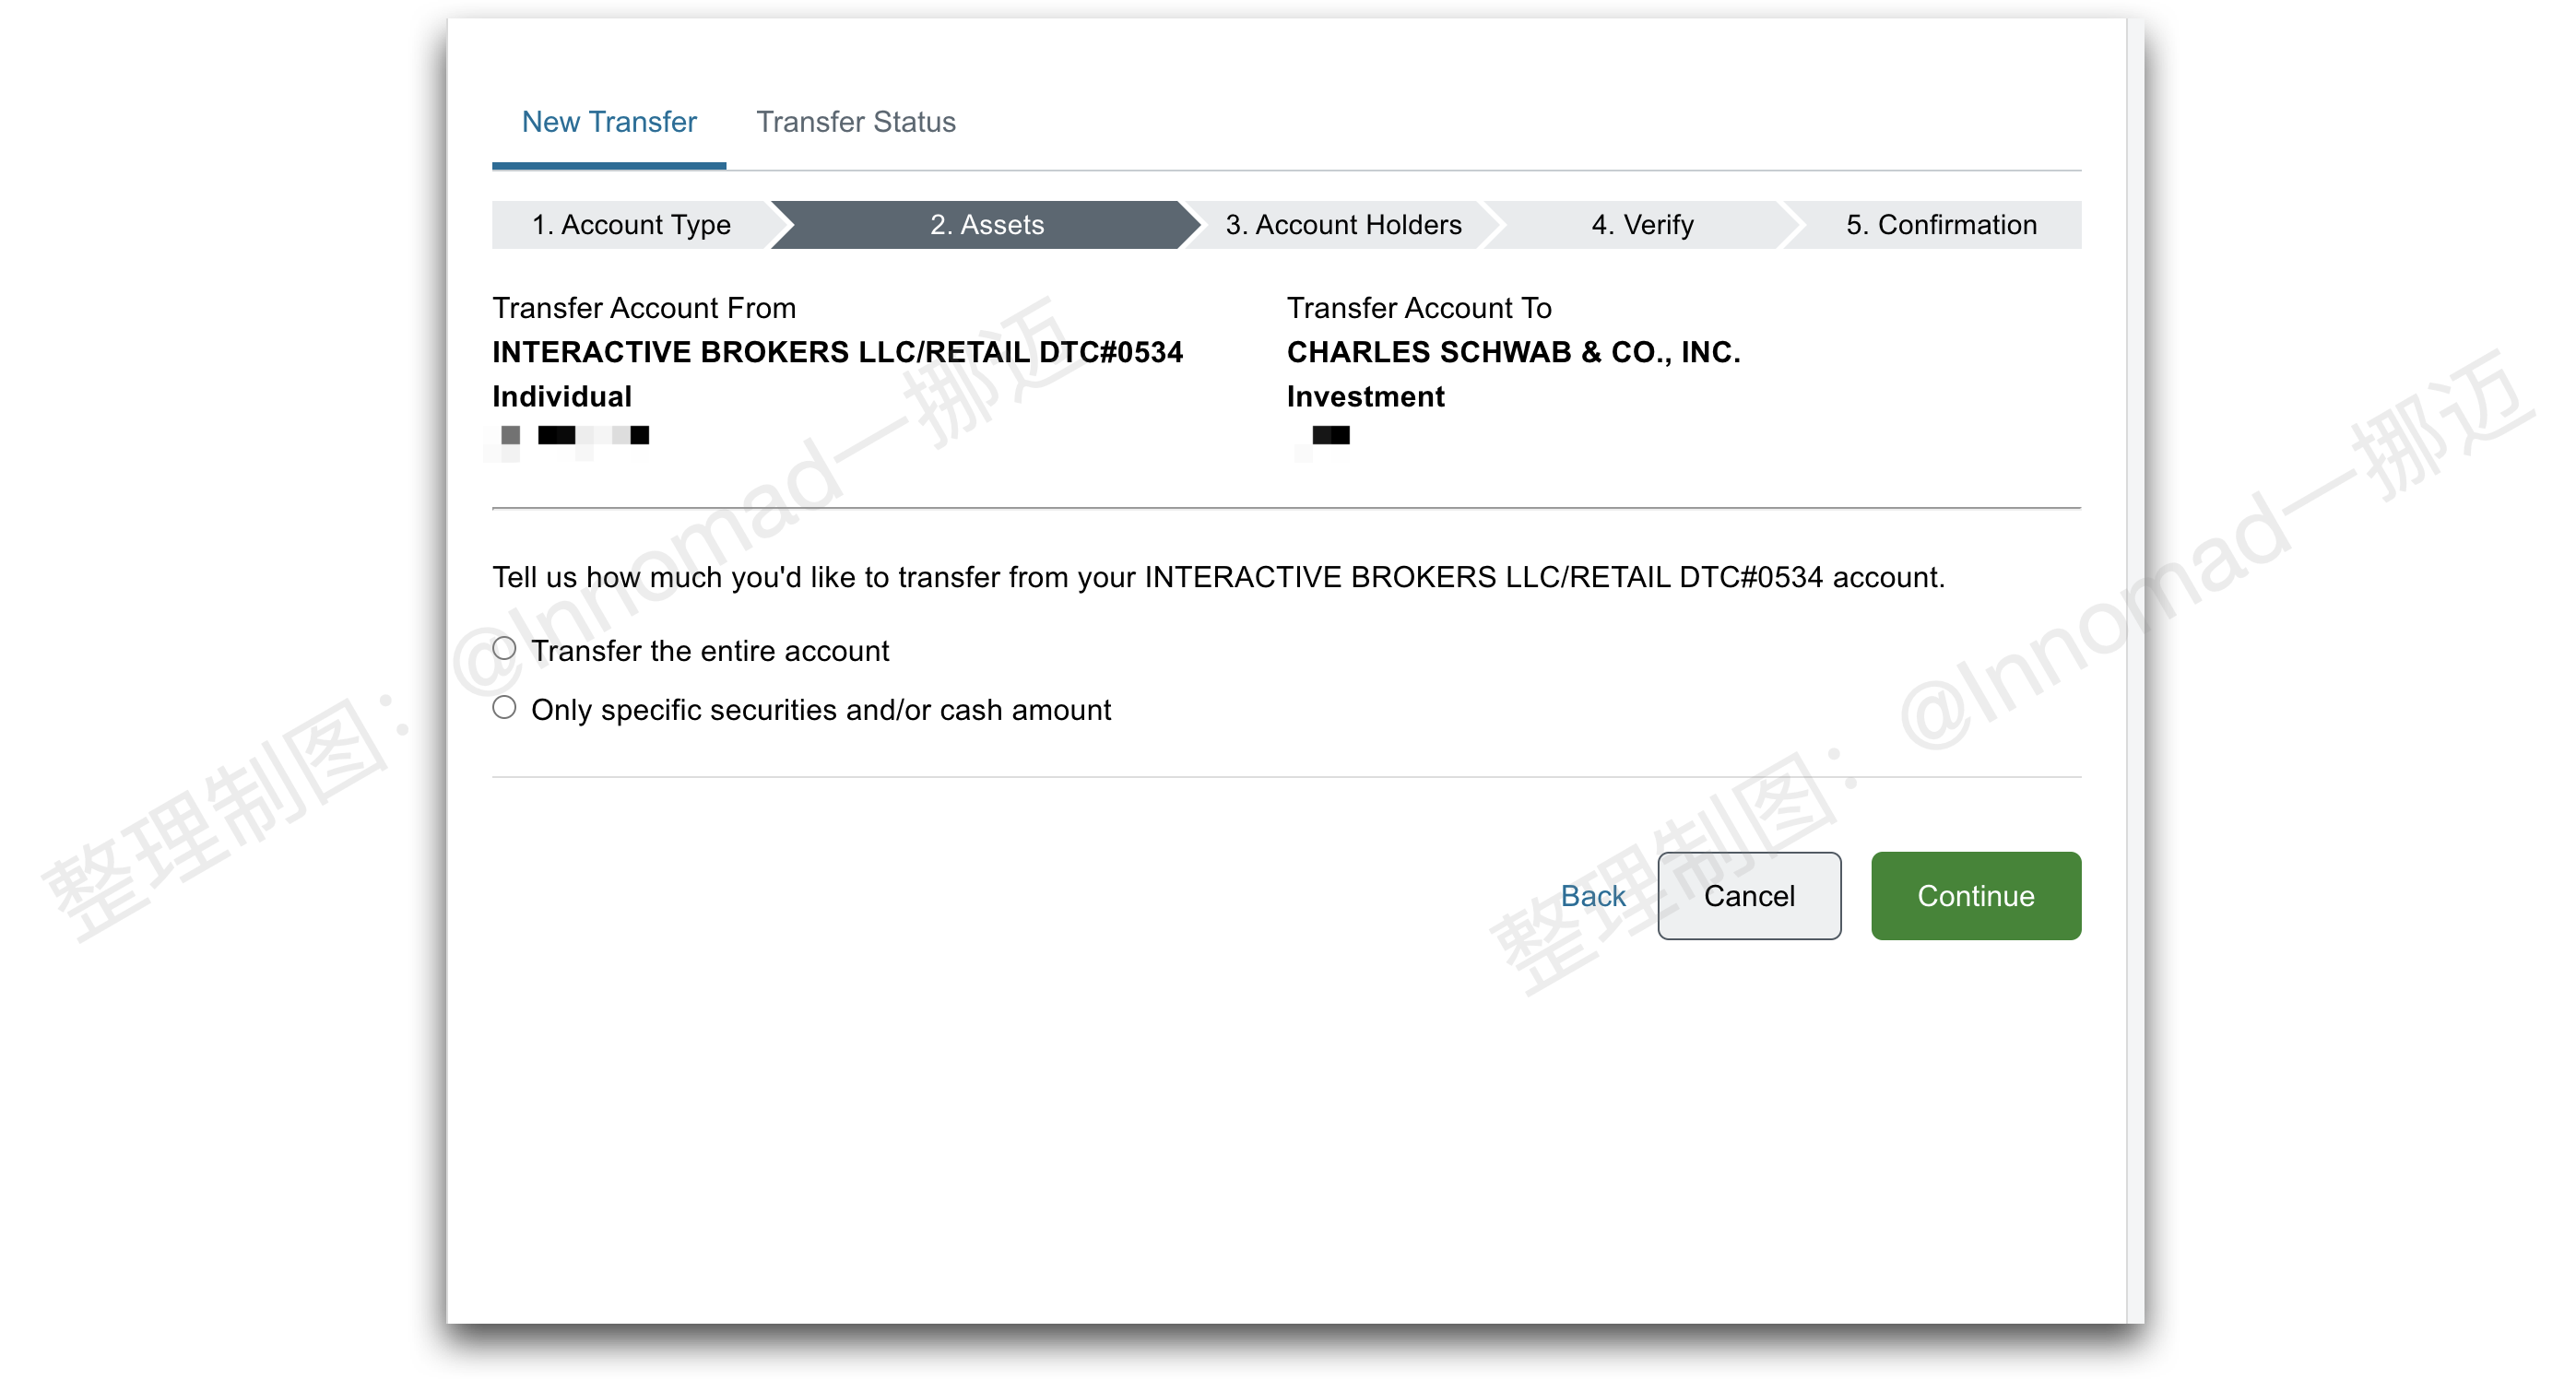Image resolution: width=2576 pixels, height=1379 pixels.
Task: Switch to the Transfer Status tab
Action: click(855, 122)
